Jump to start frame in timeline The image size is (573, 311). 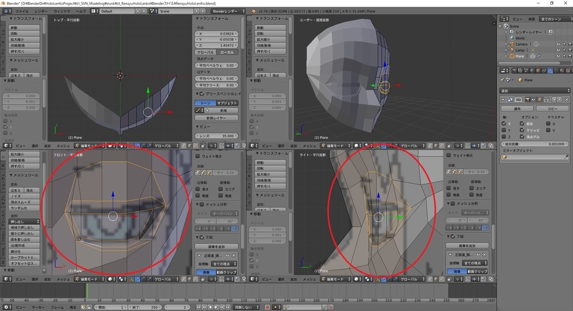coord(199,307)
